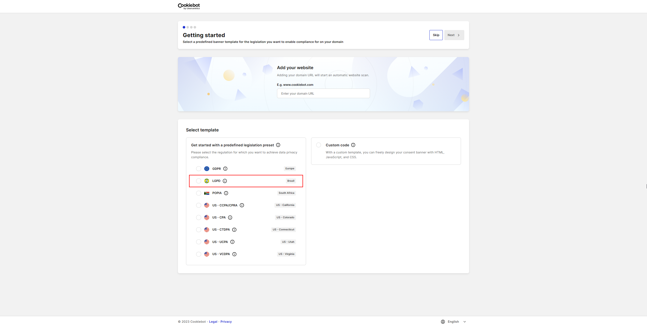Click the South Africa flag for POPIA
Image resolution: width=647 pixels, height=327 pixels.
pyautogui.click(x=207, y=193)
